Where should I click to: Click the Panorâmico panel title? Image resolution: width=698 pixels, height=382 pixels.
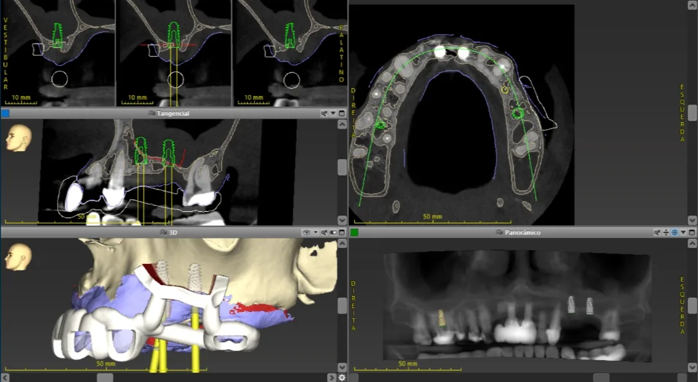pos(522,232)
